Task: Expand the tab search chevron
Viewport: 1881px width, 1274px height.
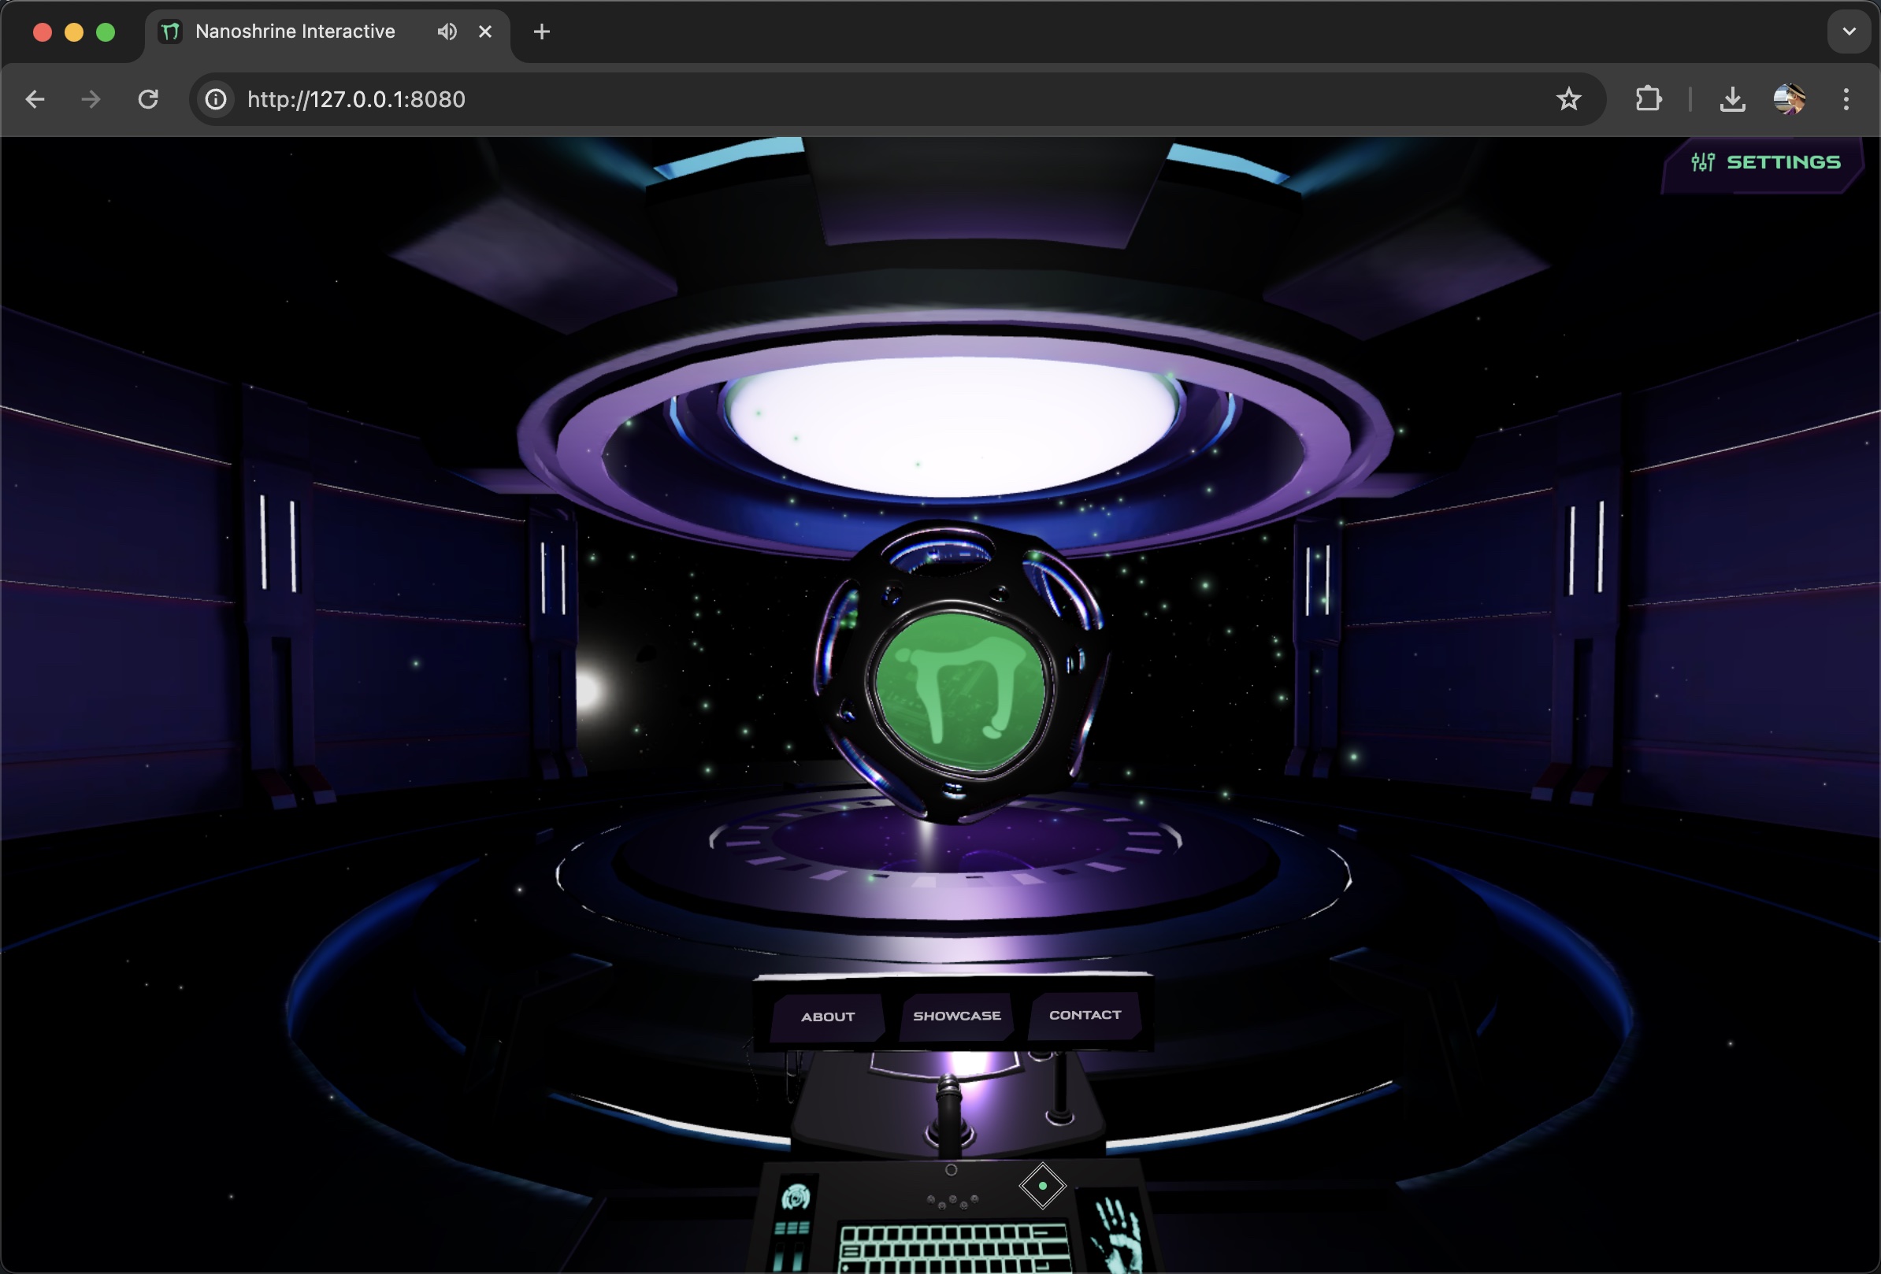Action: click(1849, 31)
